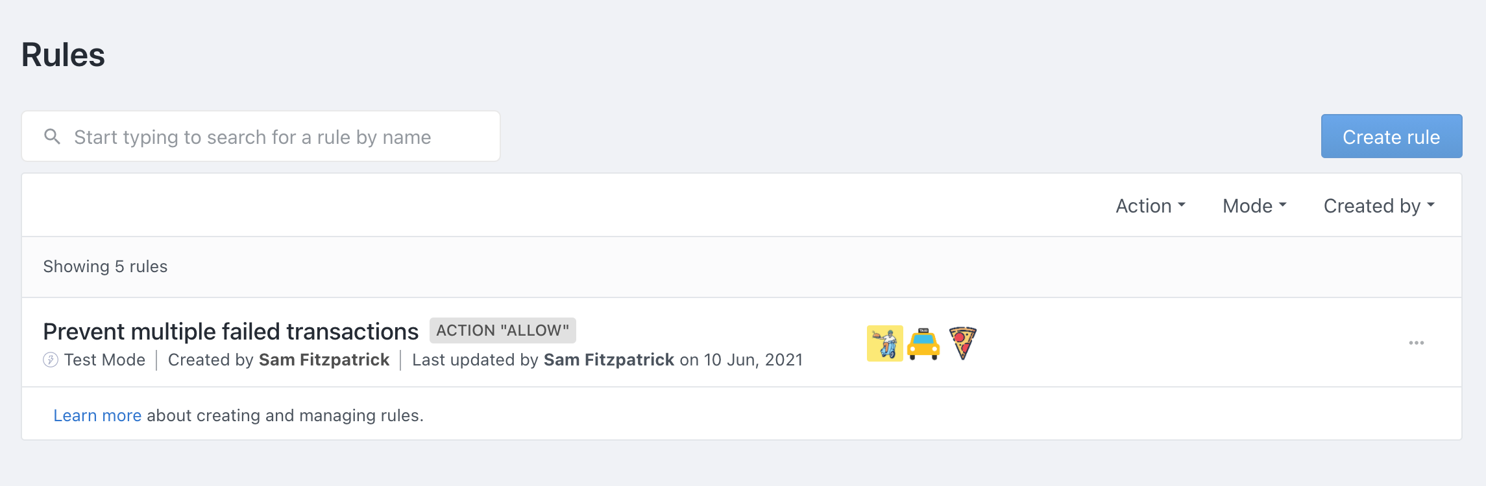This screenshot has width=1486, height=486.
Task: Click the Test Mode label
Action: pyautogui.click(x=104, y=360)
